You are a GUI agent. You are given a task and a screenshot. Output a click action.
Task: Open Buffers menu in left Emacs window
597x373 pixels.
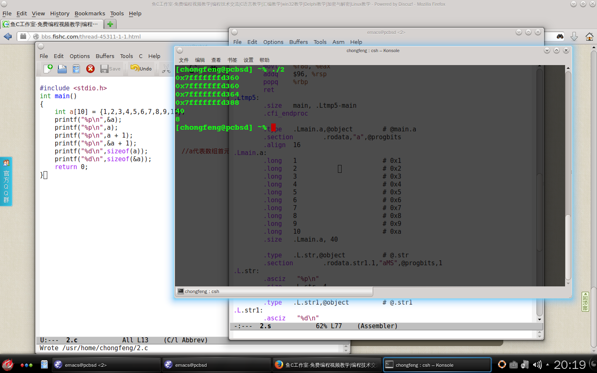pos(105,56)
